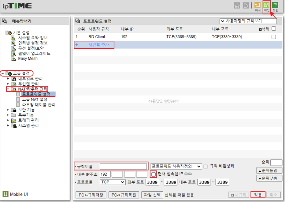The image size is (285, 202).
Task: Tick the select-all 삭제 header checkbox
Action: pyautogui.click(x=274, y=29)
